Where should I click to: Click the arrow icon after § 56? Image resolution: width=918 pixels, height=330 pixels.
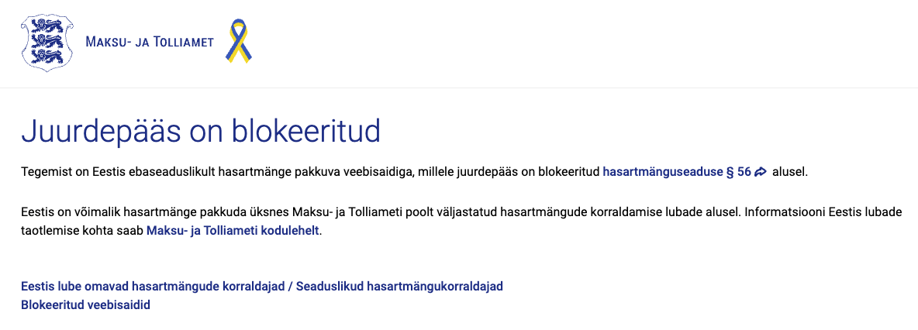tap(761, 172)
